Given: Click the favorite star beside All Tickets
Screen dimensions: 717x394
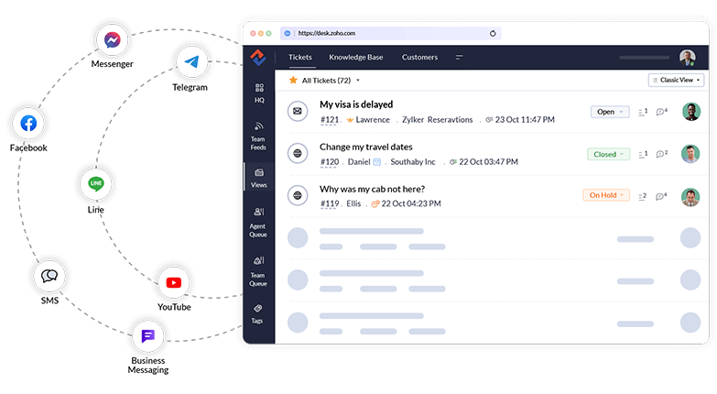Looking at the screenshot, I should click(x=293, y=81).
